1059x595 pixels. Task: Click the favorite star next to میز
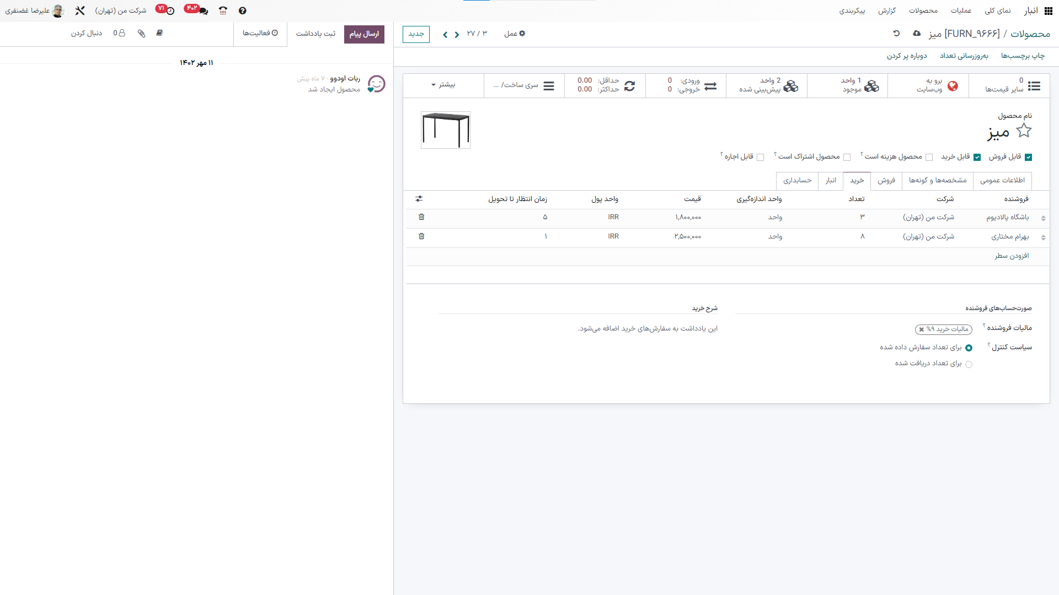pos(1024,131)
